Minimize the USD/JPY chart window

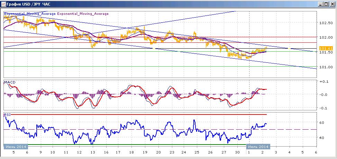[x=321, y=4]
